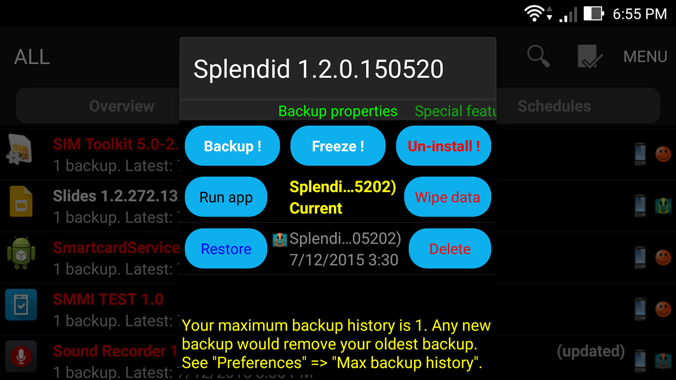Tap the SMMI TEST app icon
The width and height of the screenshot is (676, 380).
(21, 304)
